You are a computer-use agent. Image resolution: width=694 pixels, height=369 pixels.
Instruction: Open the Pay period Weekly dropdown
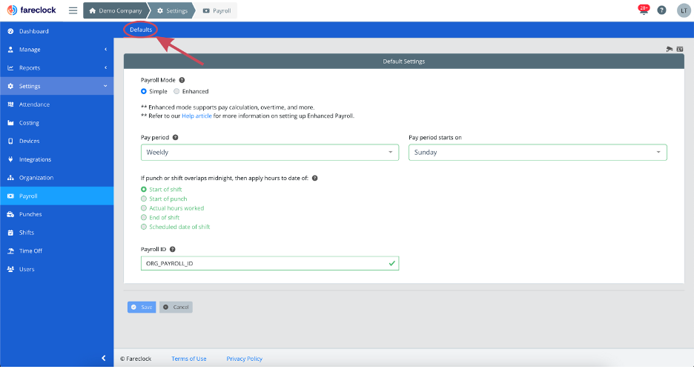270,153
